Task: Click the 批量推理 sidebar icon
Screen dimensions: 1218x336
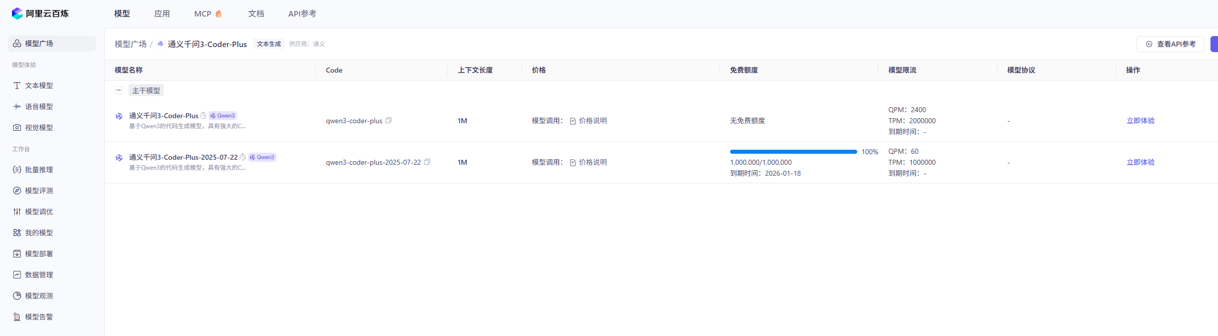Action: coord(17,170)
